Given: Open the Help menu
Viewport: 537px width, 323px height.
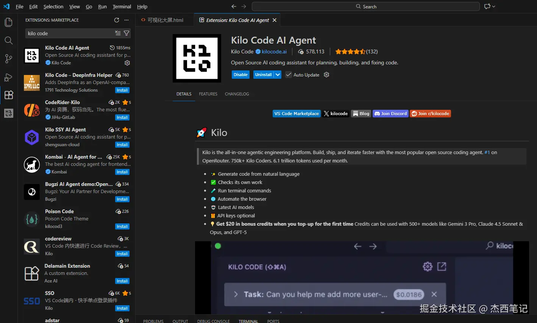Looking at the screenshot, I should pos(142,6).
